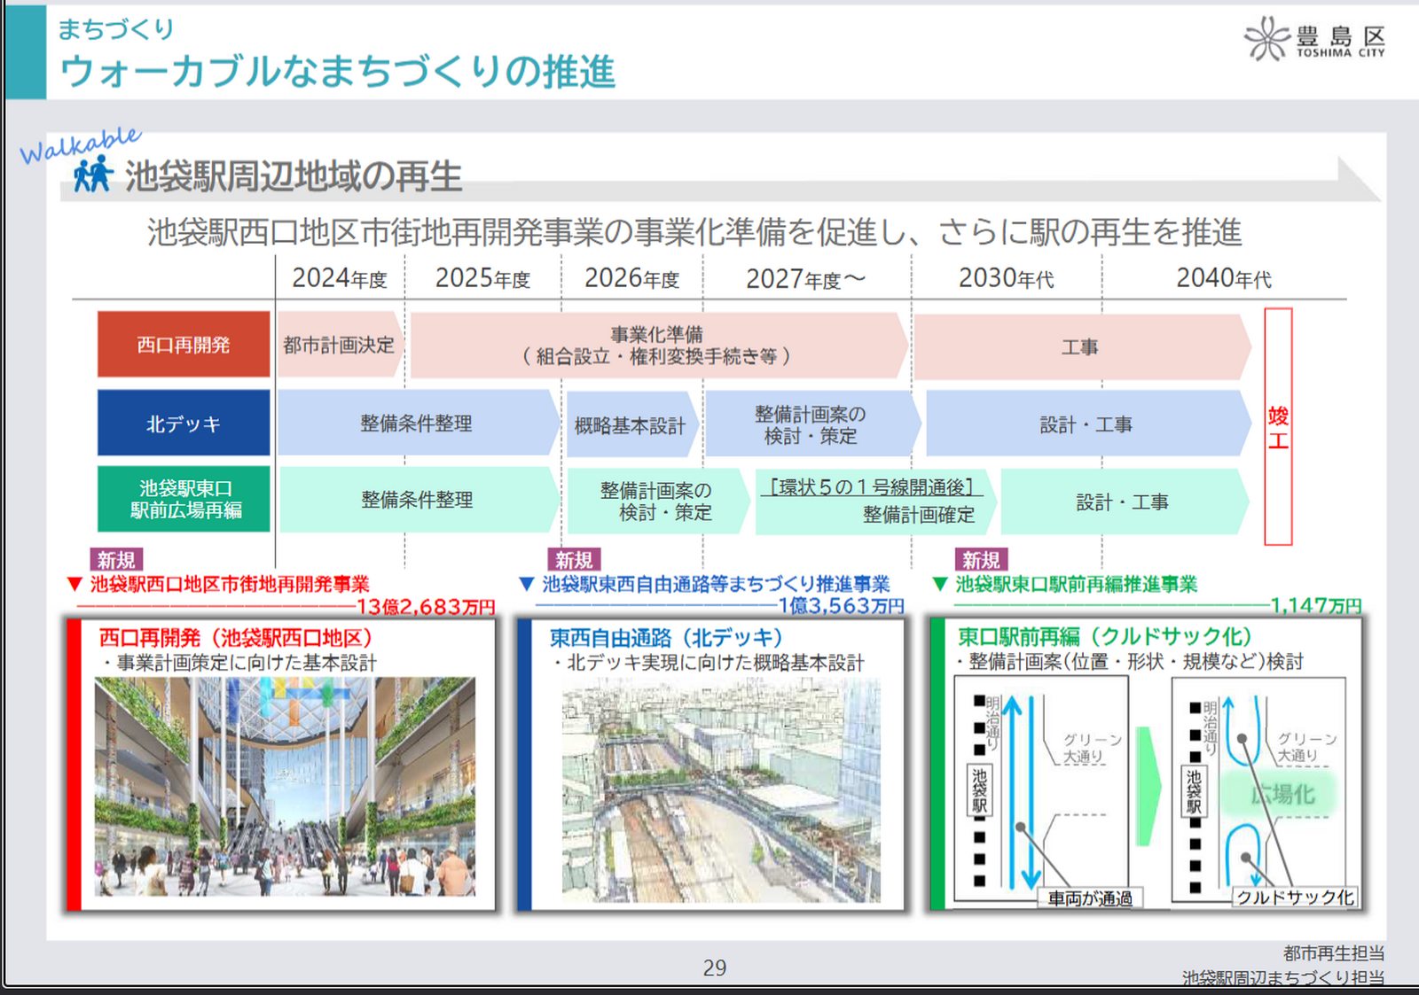The image size is (1419, 995).
Task: Click the 都市計画決定 arrow step
Action: pyautogui.click(x=339, y=345)
